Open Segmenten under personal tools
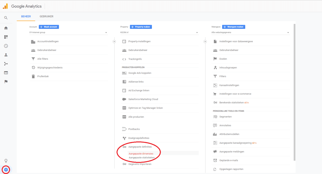 point(225,117)
